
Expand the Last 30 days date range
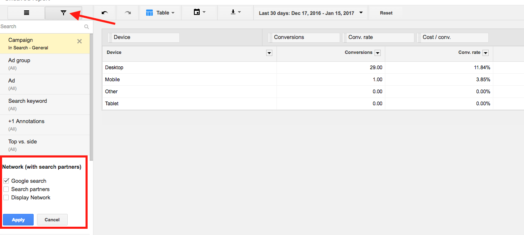tap(311, 13)
